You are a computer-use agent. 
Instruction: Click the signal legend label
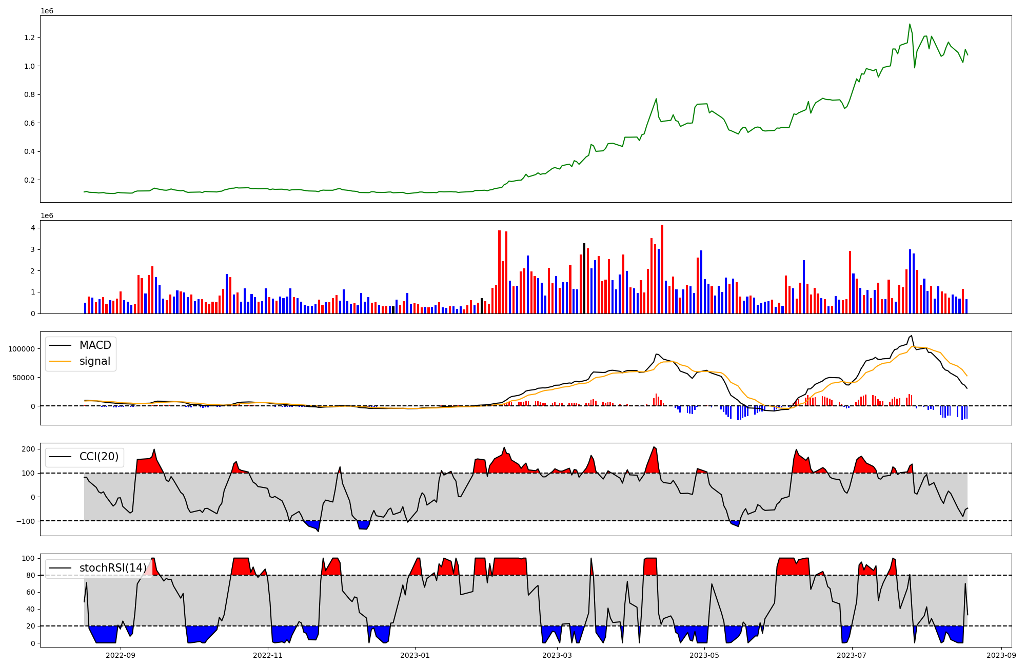click(x=95, y=361)
